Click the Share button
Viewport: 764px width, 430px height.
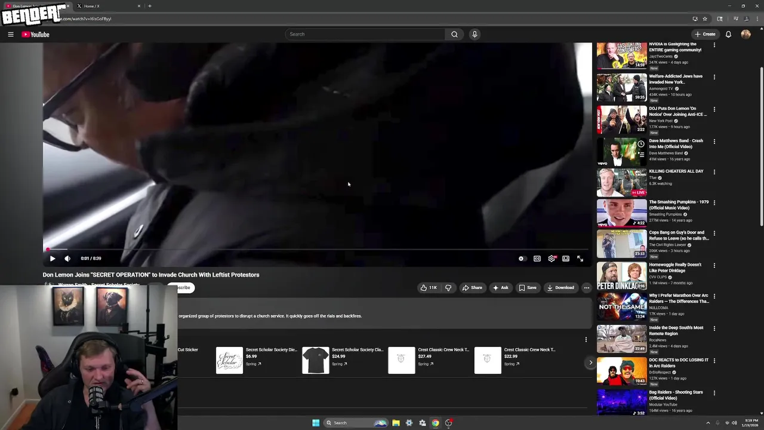(472, 288)
